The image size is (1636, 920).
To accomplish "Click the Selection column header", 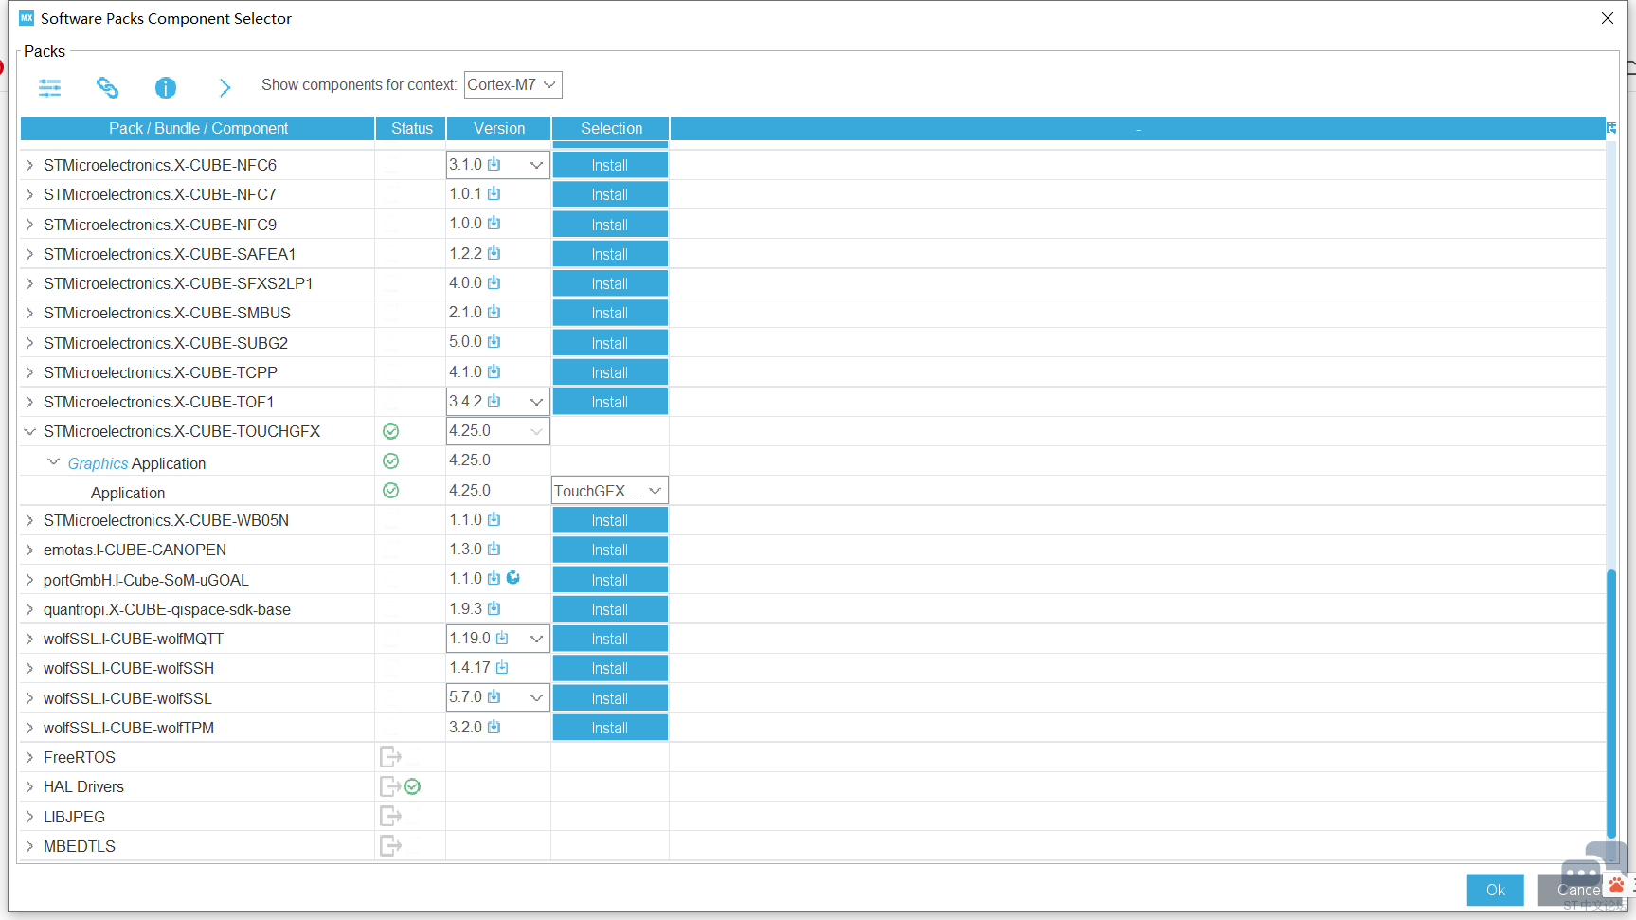I will [611, 128].
